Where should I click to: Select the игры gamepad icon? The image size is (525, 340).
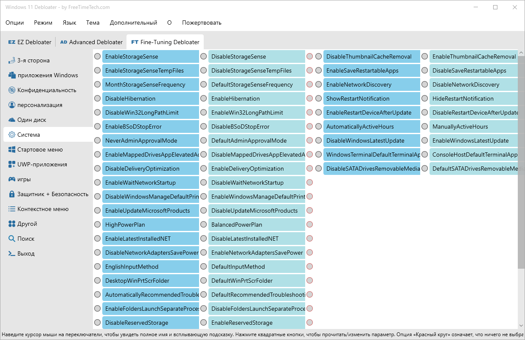pyautogui.click(x=12, y=179)
